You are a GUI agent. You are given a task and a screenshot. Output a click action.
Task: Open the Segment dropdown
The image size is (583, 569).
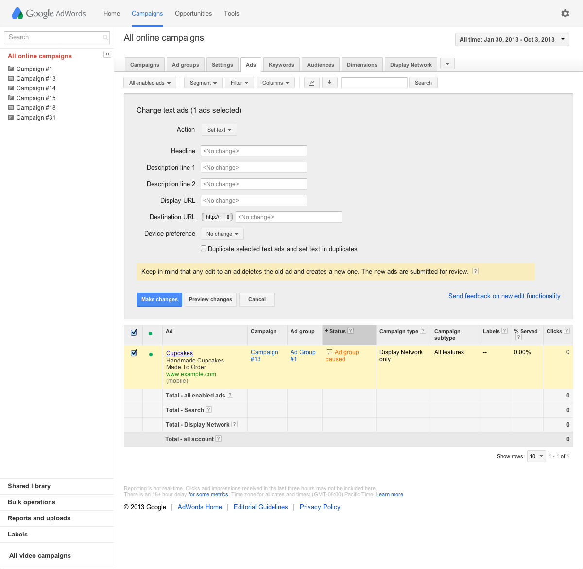point(203,83)
